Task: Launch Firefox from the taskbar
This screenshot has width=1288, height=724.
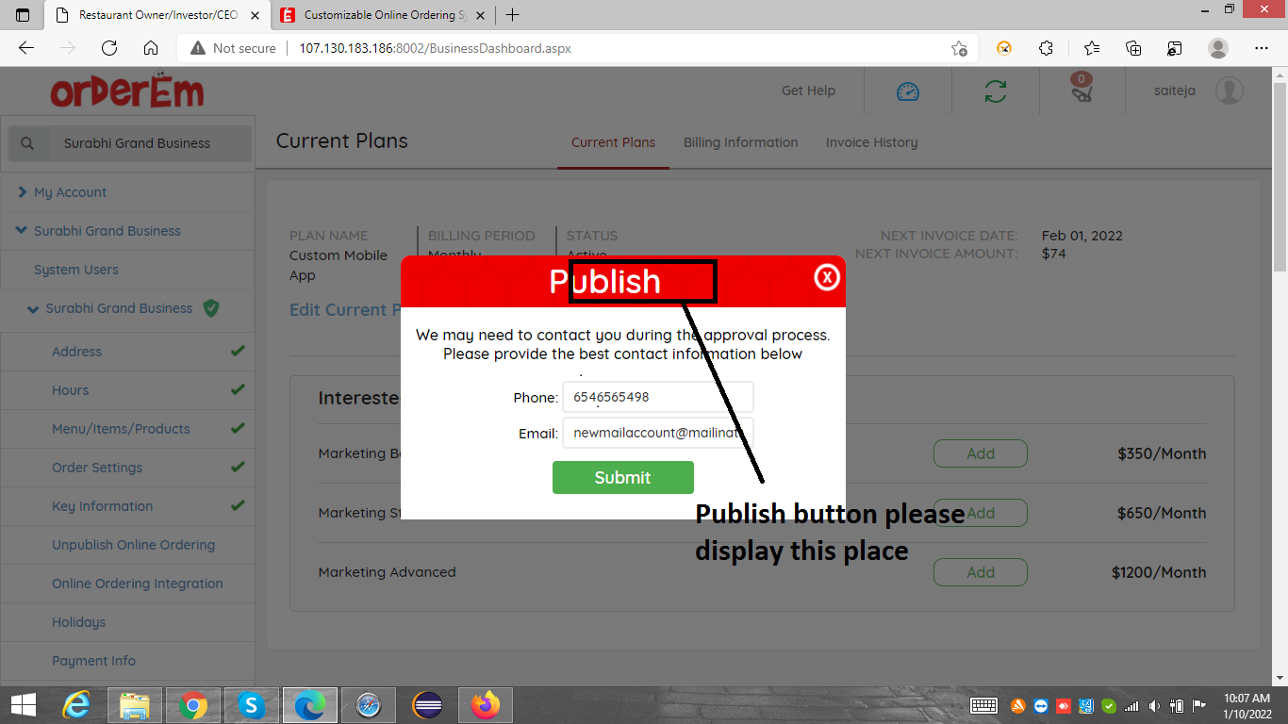Action: 486,704
